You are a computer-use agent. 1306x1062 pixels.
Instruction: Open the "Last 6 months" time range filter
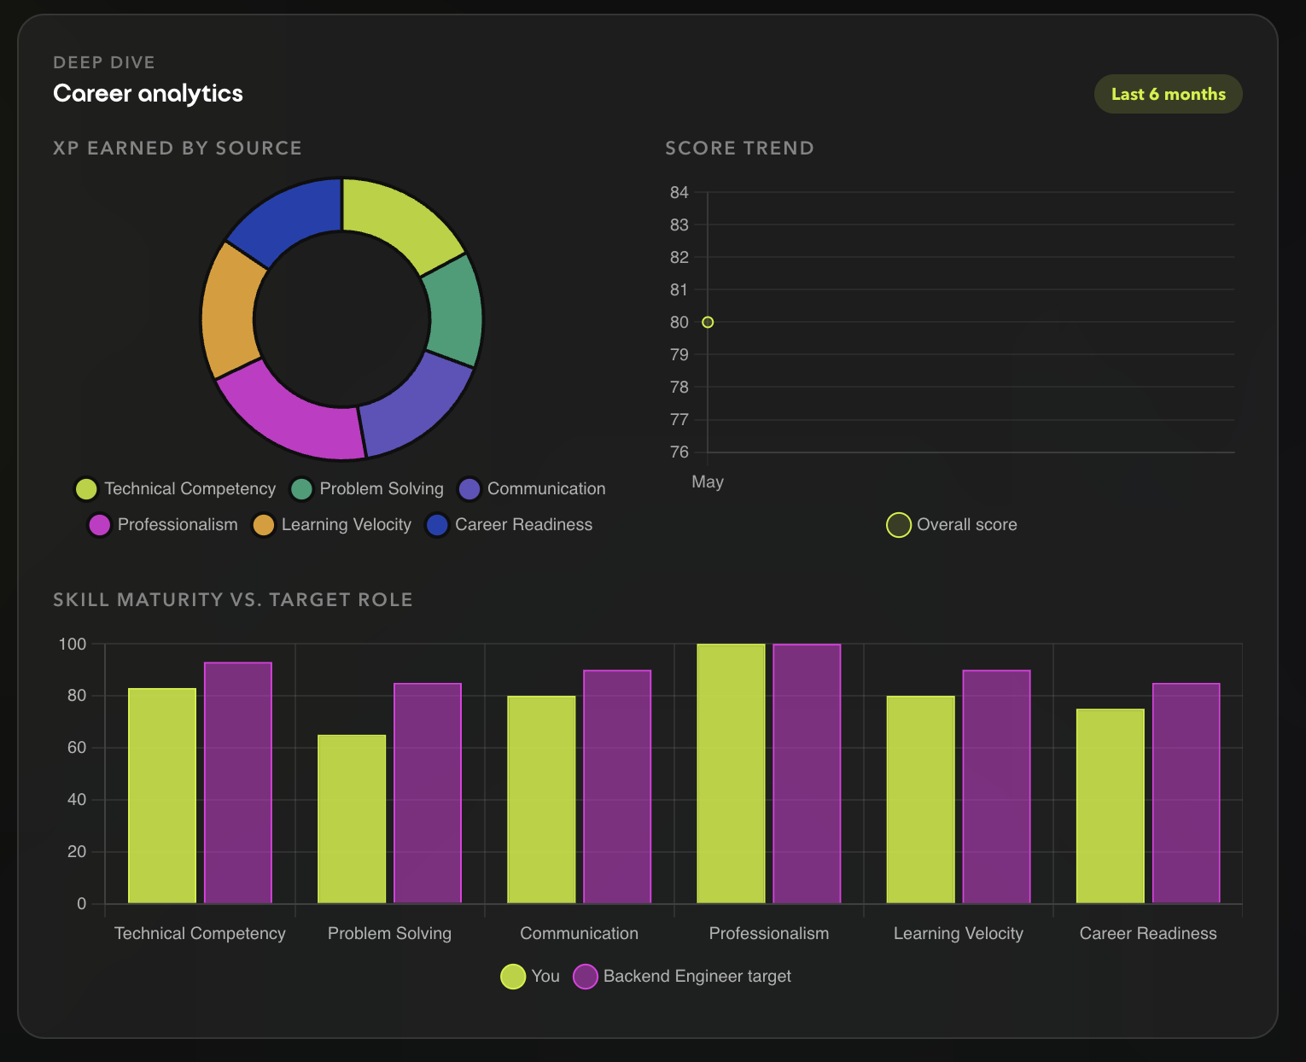point(1168,94)
